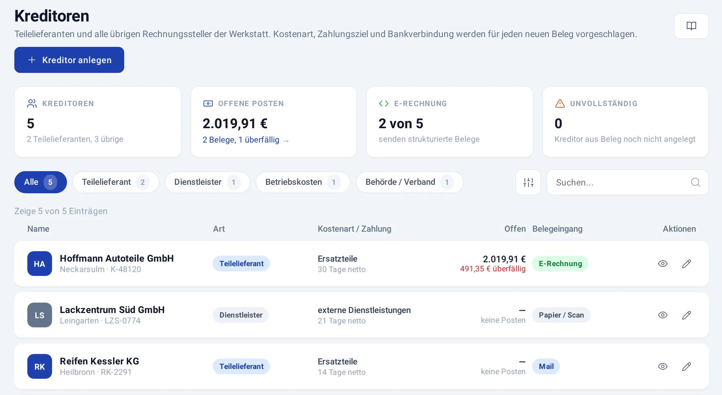The image size is (722, 395).
Task: Filter by Behörde / Verband tab
Action: tap(409, 182)
